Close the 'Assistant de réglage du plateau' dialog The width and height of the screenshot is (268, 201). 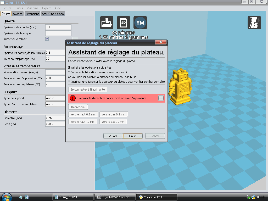(x=161, y=42)
